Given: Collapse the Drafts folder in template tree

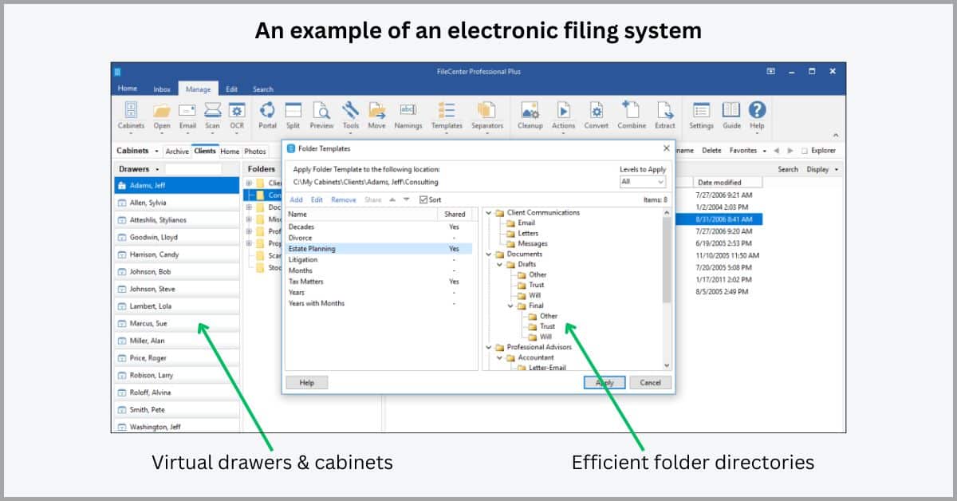Looking at the screenshot, I should (500, 264).
